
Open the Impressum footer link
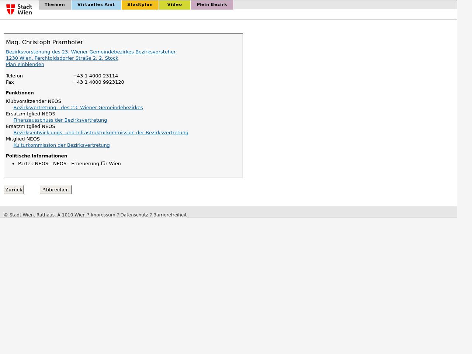(103, 215)
